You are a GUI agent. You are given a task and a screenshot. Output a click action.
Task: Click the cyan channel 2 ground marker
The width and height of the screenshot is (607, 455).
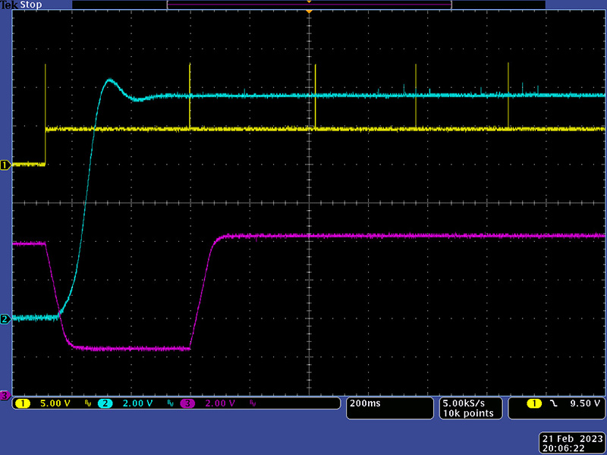tap(5, 319)
